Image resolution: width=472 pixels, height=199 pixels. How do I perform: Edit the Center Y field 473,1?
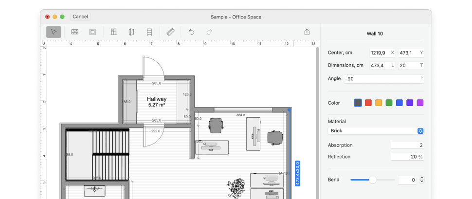point(411,53)
